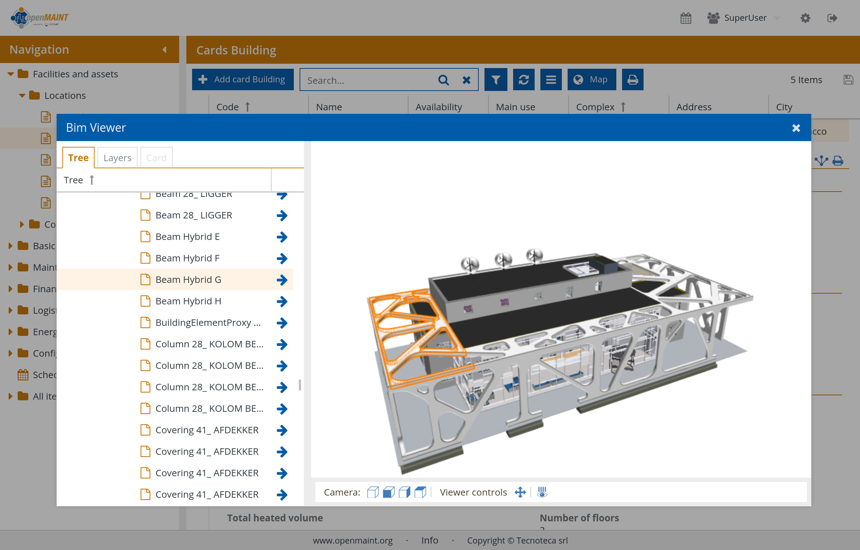Switch camera to front view cube
The width and height of the screenshot is (860, 550).
(x=388, y=492)
